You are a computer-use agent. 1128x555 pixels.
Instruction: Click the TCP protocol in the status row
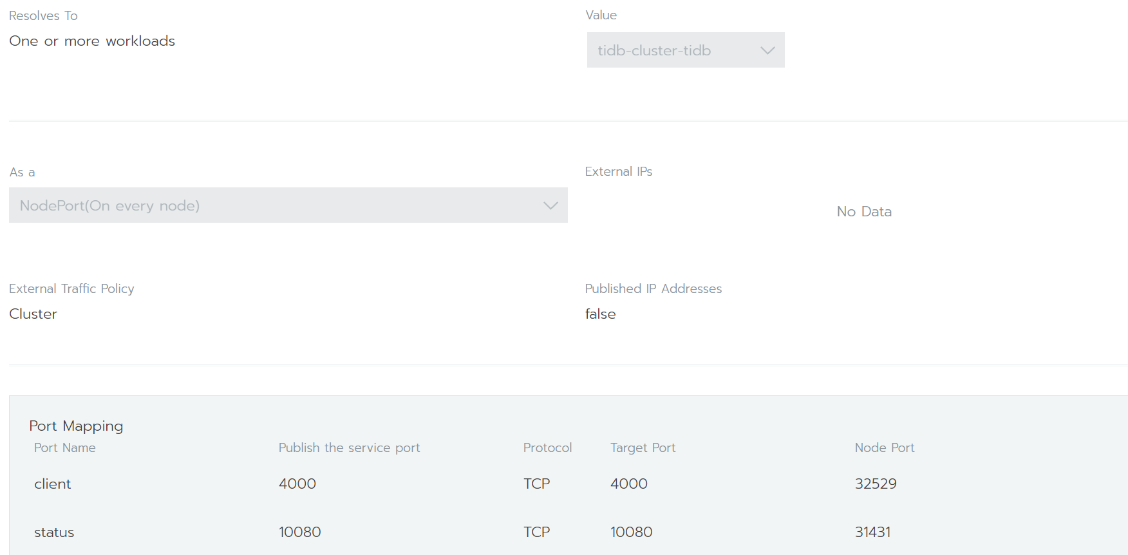(x=536, y=532)
